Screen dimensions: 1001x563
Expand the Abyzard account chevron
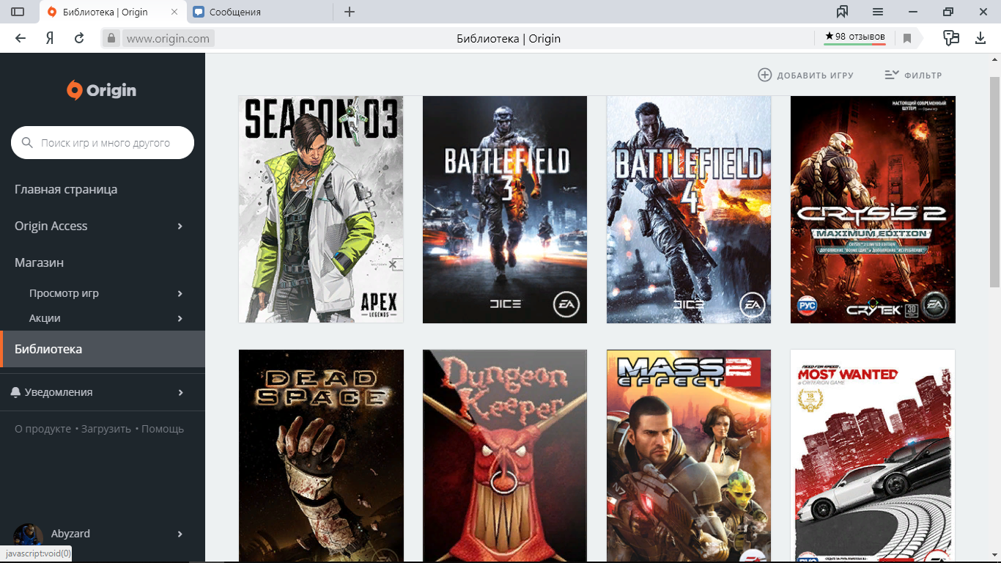180,534
